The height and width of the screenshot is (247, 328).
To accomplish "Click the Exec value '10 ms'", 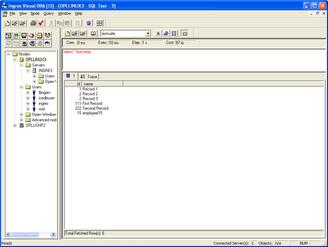I will point(119,43).
